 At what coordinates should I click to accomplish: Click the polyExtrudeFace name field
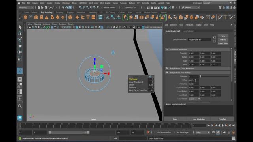click(x=200, y=39)
